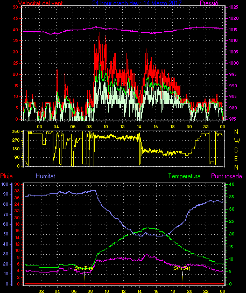Screen dimensions: 246x293
Task: Click the 'S' wind direction label
Action: tap(236, 150)
